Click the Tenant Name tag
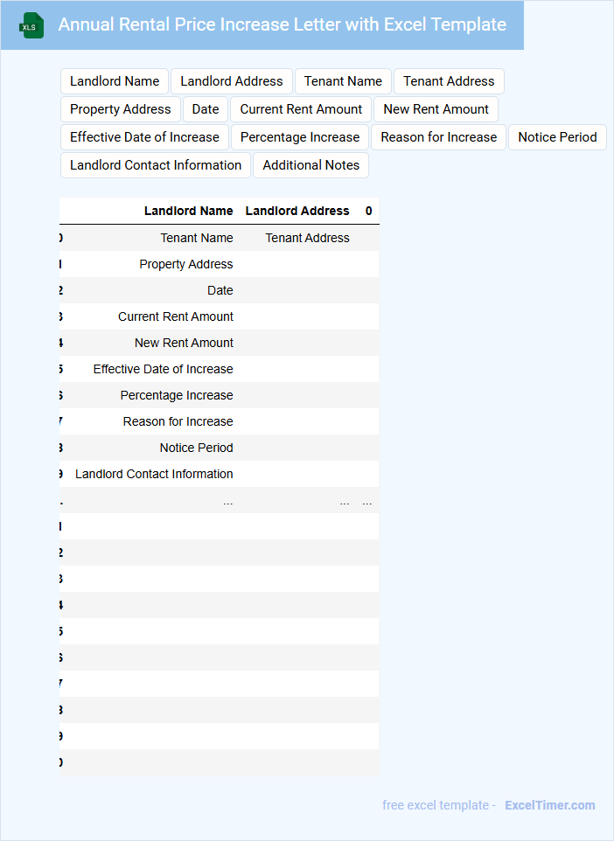Image resolution: width=614 pixels, height=841 pixels. pyautogui.click(x=343, y=81)
